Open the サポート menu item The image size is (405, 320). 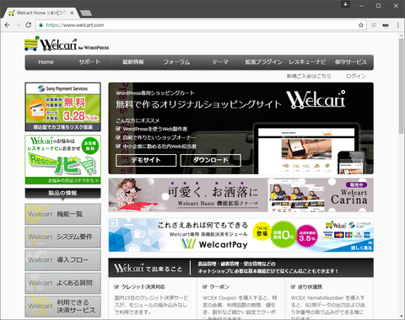click(x=89, y=62)
